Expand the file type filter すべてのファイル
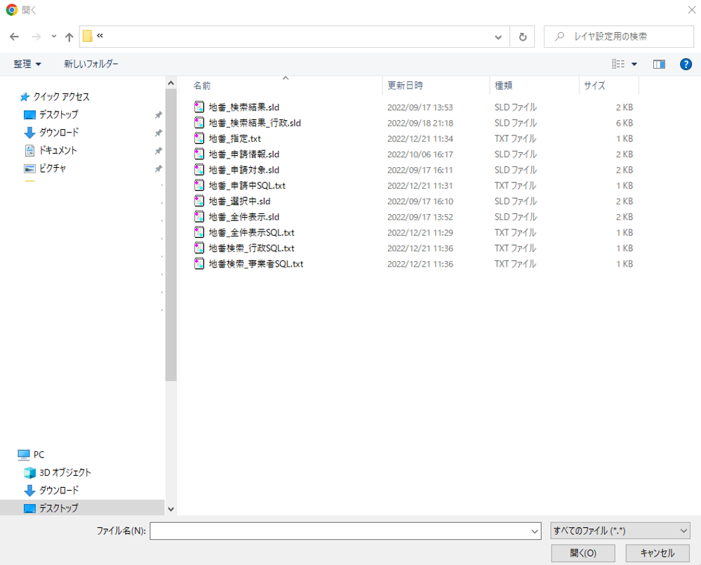The height and width of the screenshot is (565, 701). [620, 531]
